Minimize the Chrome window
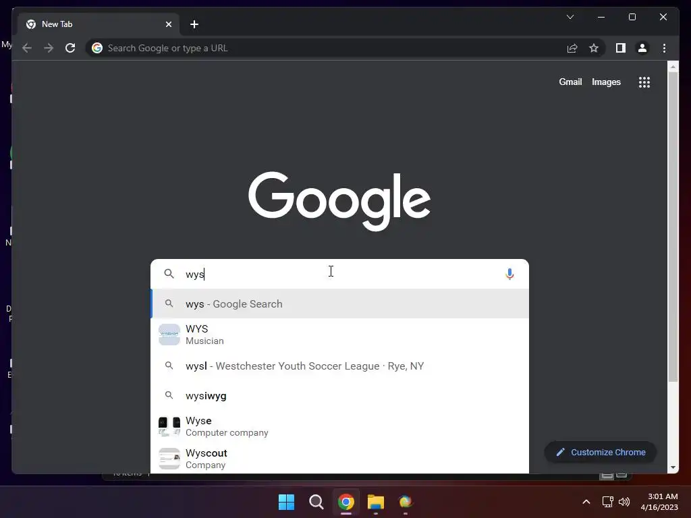 coord(601,17)
